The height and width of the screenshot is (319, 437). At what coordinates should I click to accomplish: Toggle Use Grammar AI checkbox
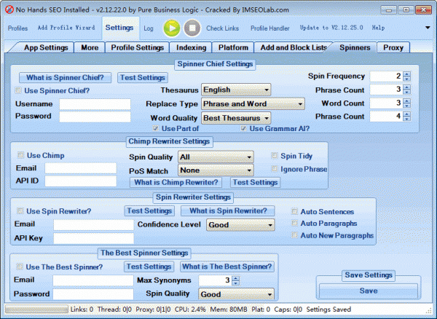pos(243,128)
